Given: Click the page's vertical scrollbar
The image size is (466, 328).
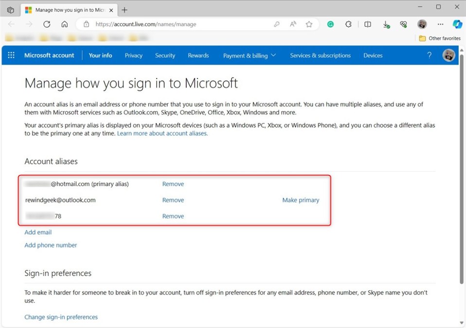Looking at the screenshot, I should pos(461,170).
